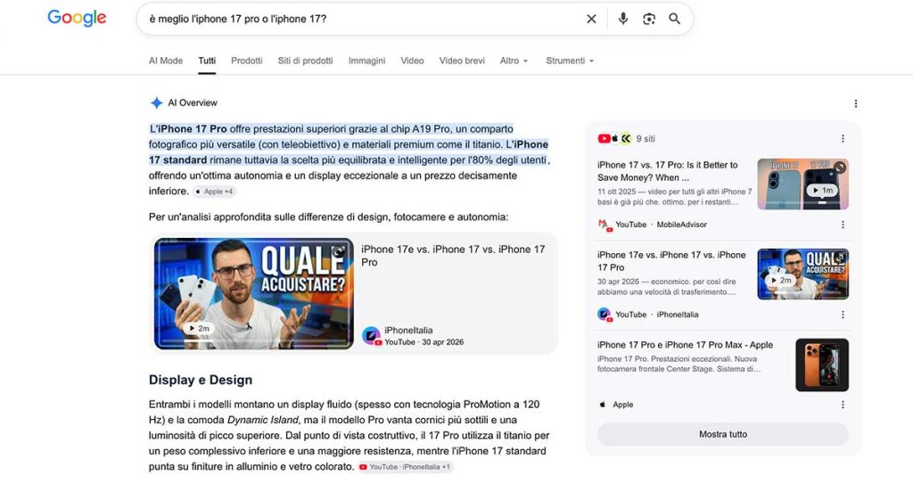Click Mostra tutto button
The width and height of the screenshot is (913, 491).
pos(722,434)
